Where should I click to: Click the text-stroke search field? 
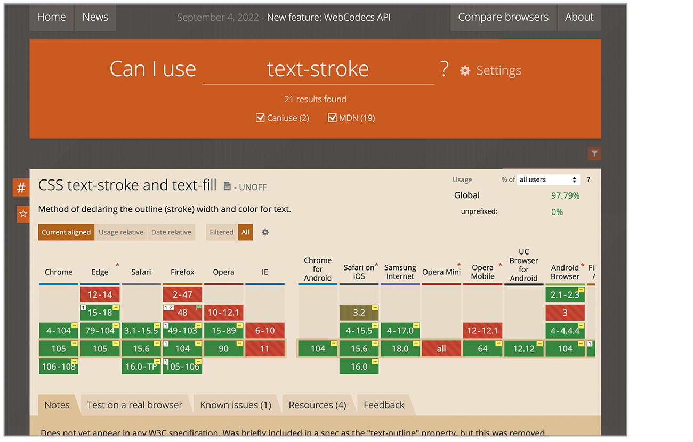(x=318, y=69)
